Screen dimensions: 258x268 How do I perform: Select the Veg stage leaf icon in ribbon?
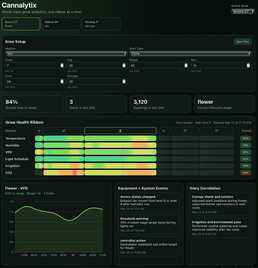pos(64,131)
